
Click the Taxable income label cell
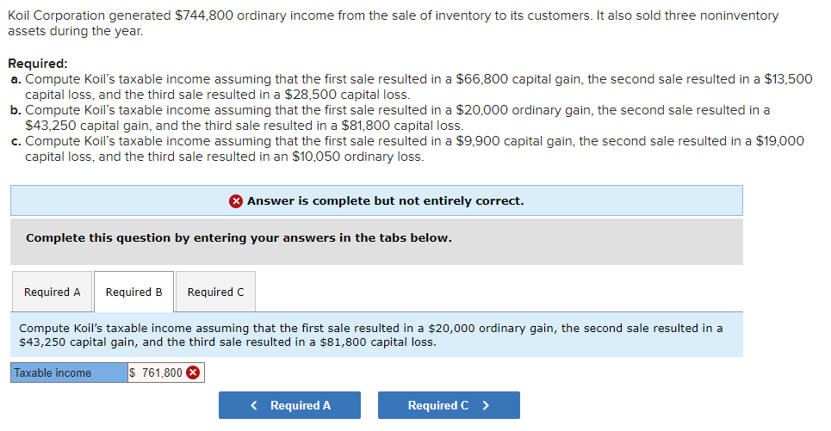68,373
